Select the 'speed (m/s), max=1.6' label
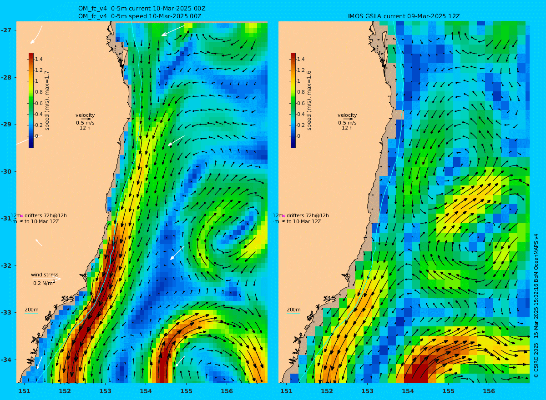This screenshot has height=400, width=546. point(309,100)
